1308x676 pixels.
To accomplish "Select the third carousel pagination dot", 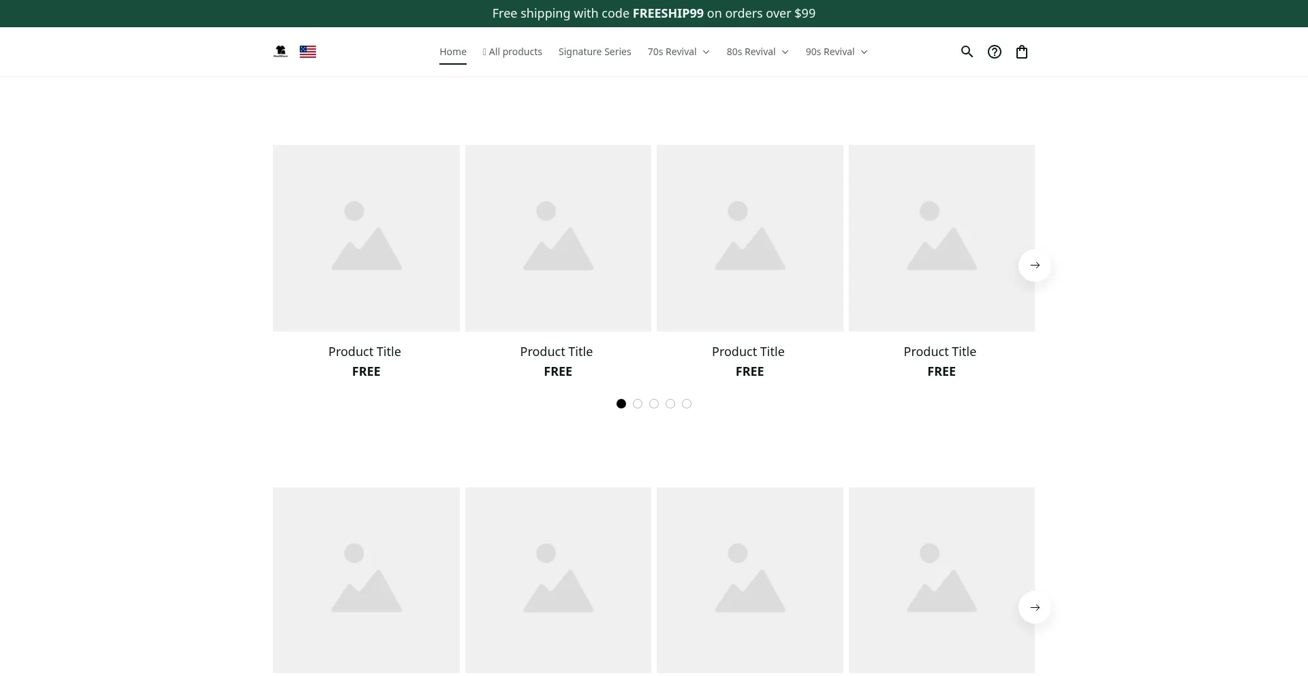I will tap(654, 404).
